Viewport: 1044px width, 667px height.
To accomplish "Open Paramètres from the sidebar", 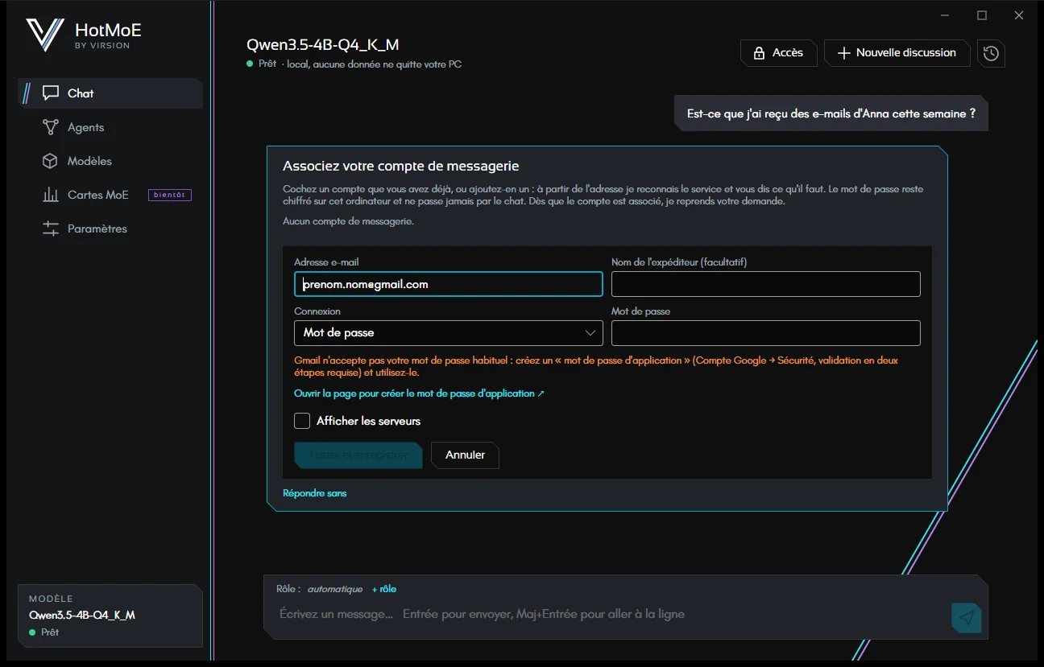I will pos(110,229).
